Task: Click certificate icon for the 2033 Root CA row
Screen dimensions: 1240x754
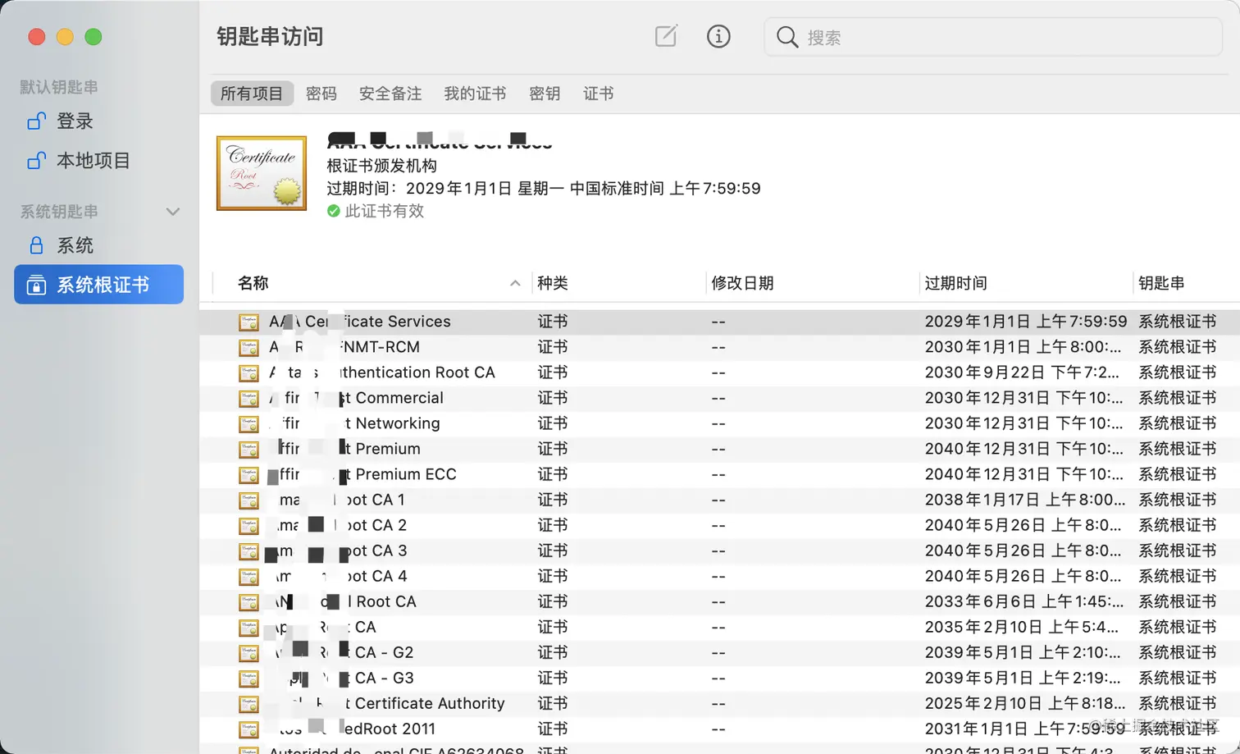Action: click(x=248, y=602)
